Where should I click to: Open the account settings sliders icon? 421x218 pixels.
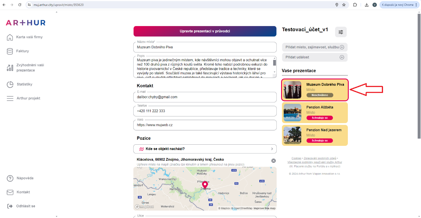coord(341,32)
